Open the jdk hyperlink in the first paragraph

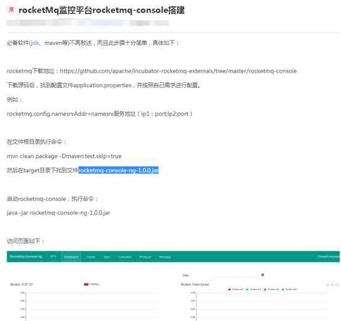[x=35, y=43]
